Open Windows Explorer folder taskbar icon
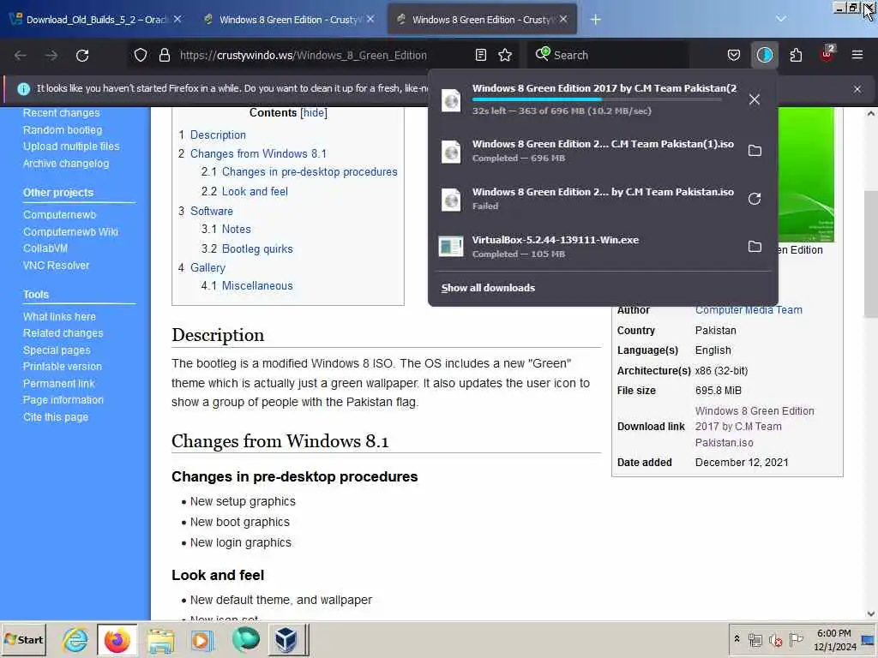878x658 pixels. pyautogui.click(x=160, y=639)
